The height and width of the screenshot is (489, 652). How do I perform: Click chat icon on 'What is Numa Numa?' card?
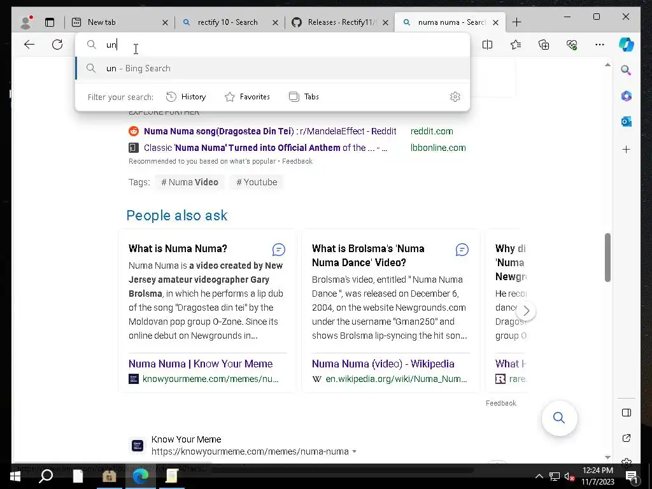pos(279,250)
